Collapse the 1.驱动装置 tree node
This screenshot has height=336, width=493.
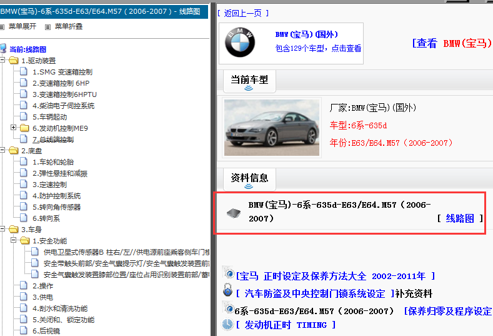tap(2, 59)
